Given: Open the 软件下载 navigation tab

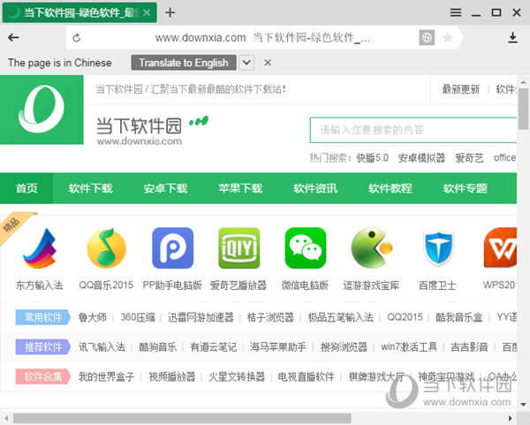Looking at the screenshot, I should 90,188.
